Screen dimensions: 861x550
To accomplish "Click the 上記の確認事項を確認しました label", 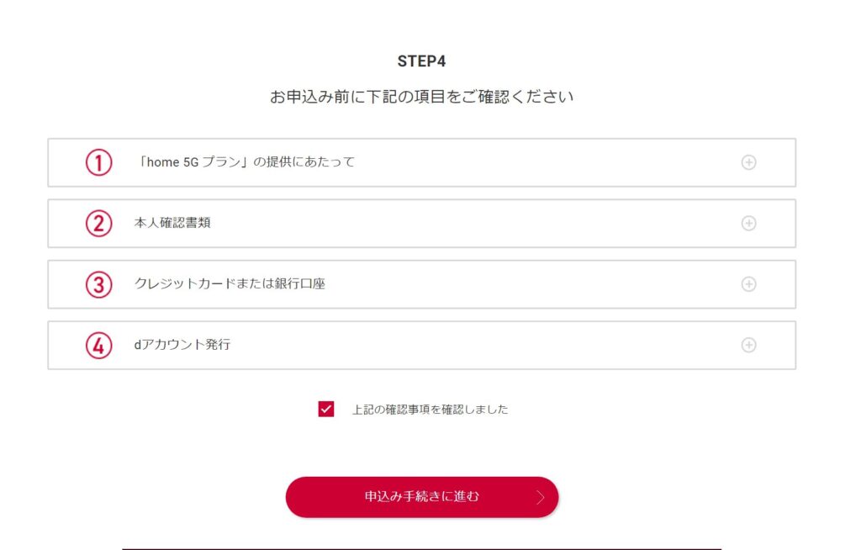I will (x=430, y=410).
